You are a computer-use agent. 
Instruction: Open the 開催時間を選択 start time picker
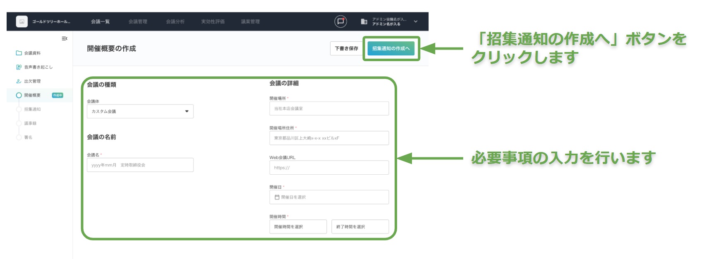click(298, 227)
